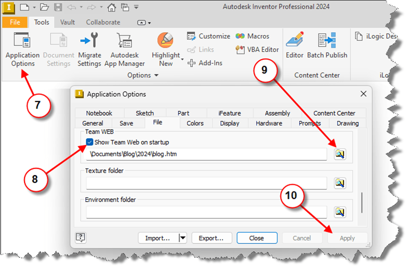Start Batch Publish in Content Center

[x=327, y=45]
